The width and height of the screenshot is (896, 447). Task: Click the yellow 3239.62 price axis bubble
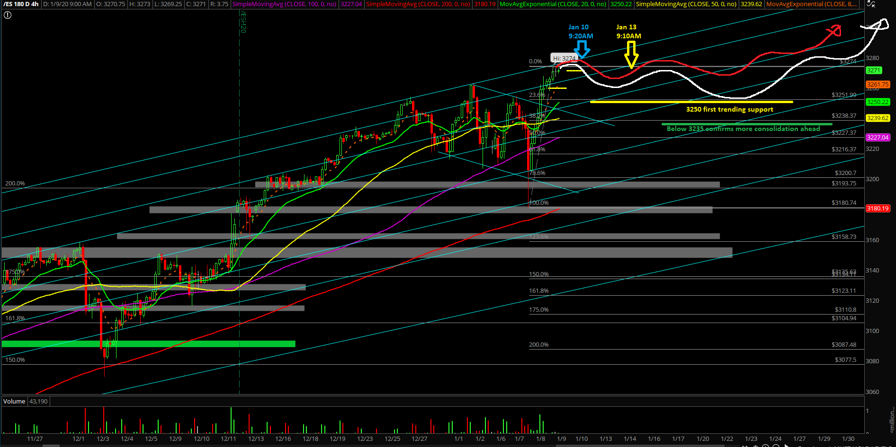878,118
